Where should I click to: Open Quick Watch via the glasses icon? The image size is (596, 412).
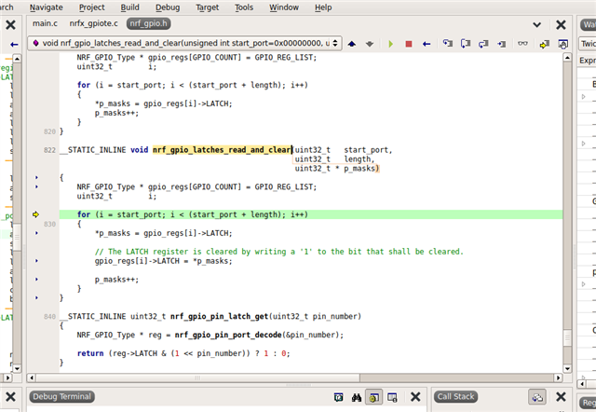click(522, 44)
